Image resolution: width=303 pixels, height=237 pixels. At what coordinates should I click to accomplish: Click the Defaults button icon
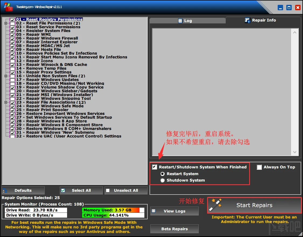coord(5,190)
